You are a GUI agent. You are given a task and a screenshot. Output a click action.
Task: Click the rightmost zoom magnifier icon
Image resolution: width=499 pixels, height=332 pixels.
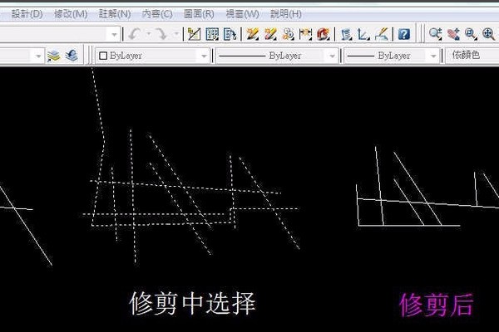(x=487, y=34)
